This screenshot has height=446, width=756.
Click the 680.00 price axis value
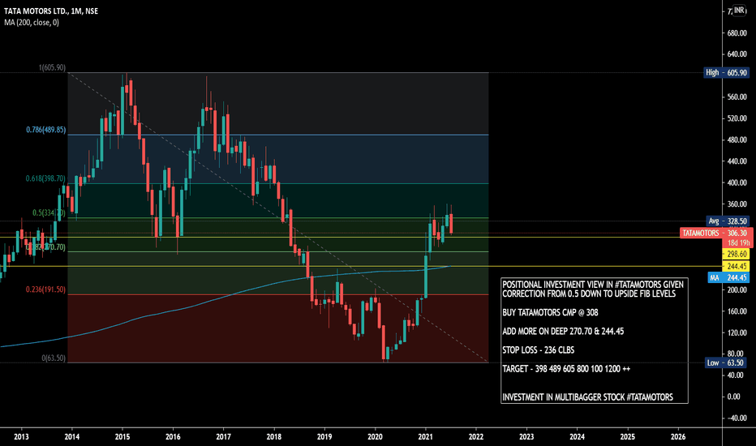[737, 32]
